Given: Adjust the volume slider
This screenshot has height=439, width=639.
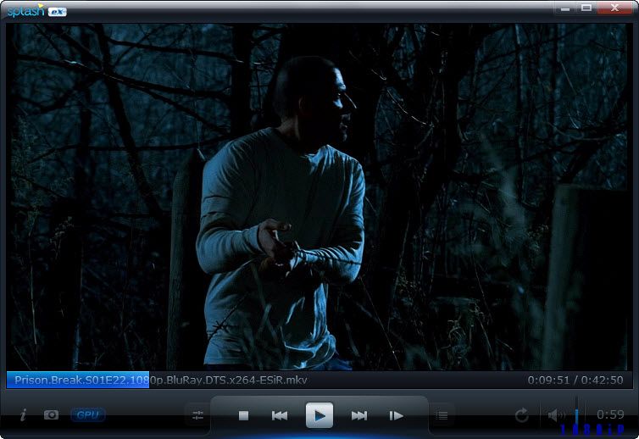Looking at the screenshot, I should [x=576, y=414].
